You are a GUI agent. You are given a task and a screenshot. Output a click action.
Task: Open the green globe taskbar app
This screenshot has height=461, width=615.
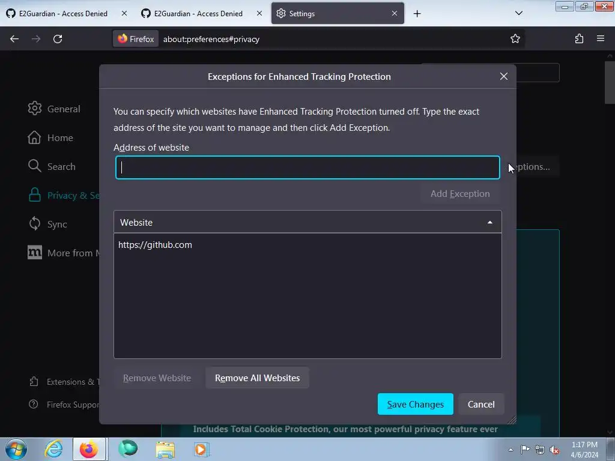click(x=128, y=449)
